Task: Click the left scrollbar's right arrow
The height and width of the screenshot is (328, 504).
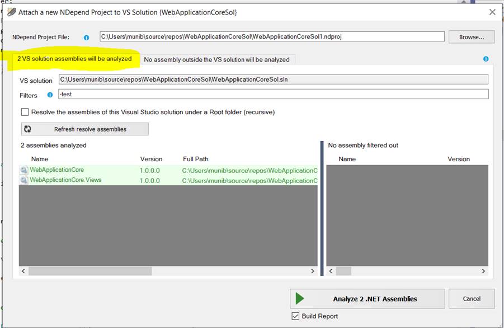Action: pyautogui.click(x=313, y=271)
